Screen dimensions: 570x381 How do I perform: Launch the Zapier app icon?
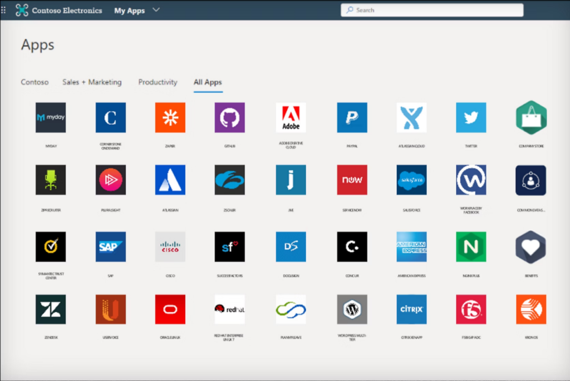(170, 117)
